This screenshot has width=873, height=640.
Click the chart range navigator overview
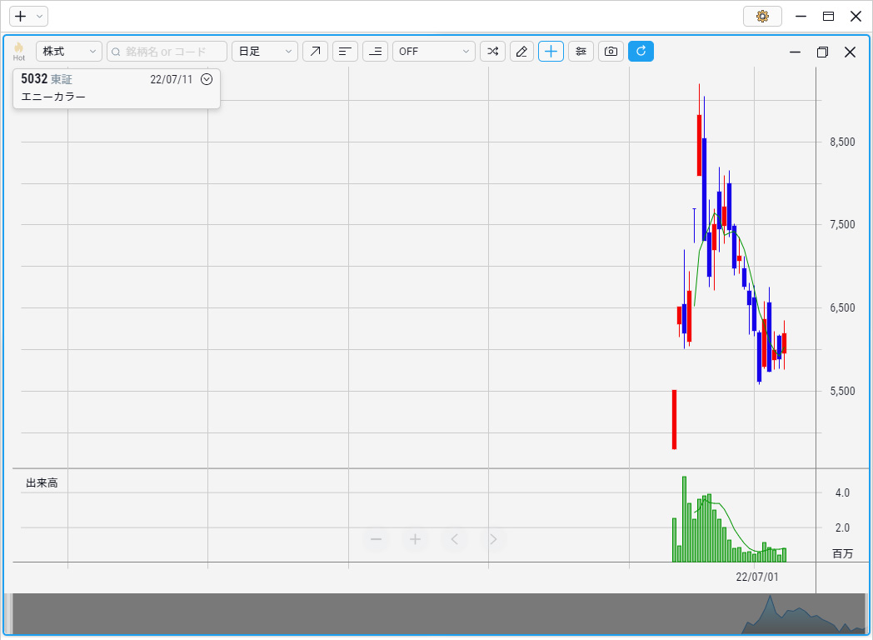[x=438, y=614]
